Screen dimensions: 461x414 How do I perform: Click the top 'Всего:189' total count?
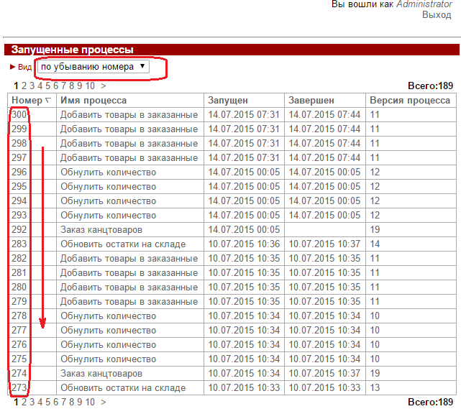coord(430,86)
